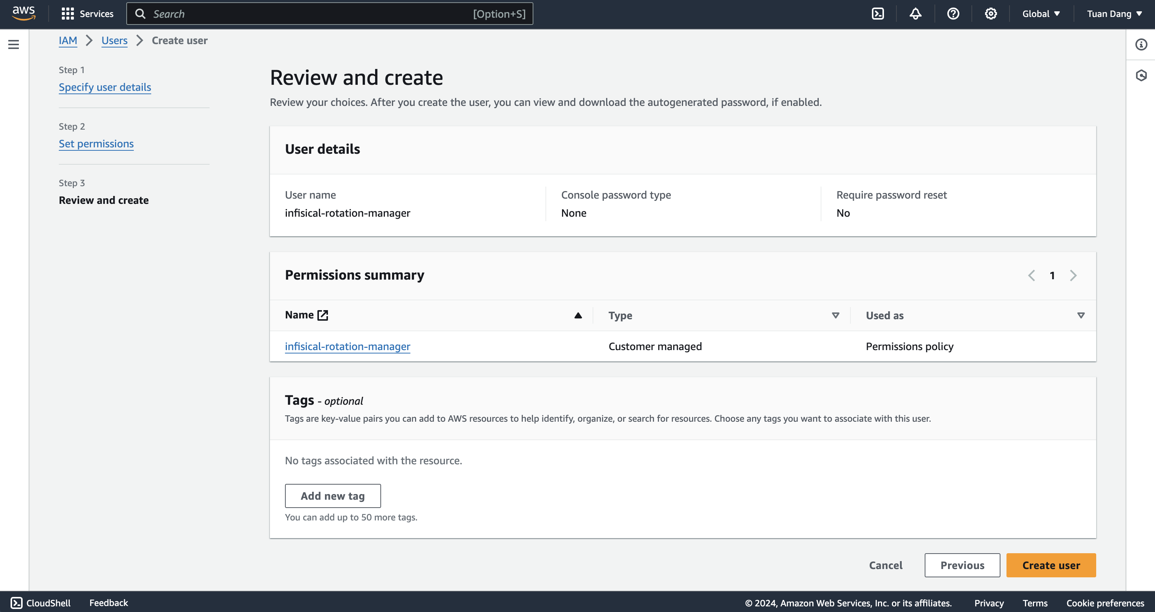Go to Users breadcrumb link

(x=114, y=40)
